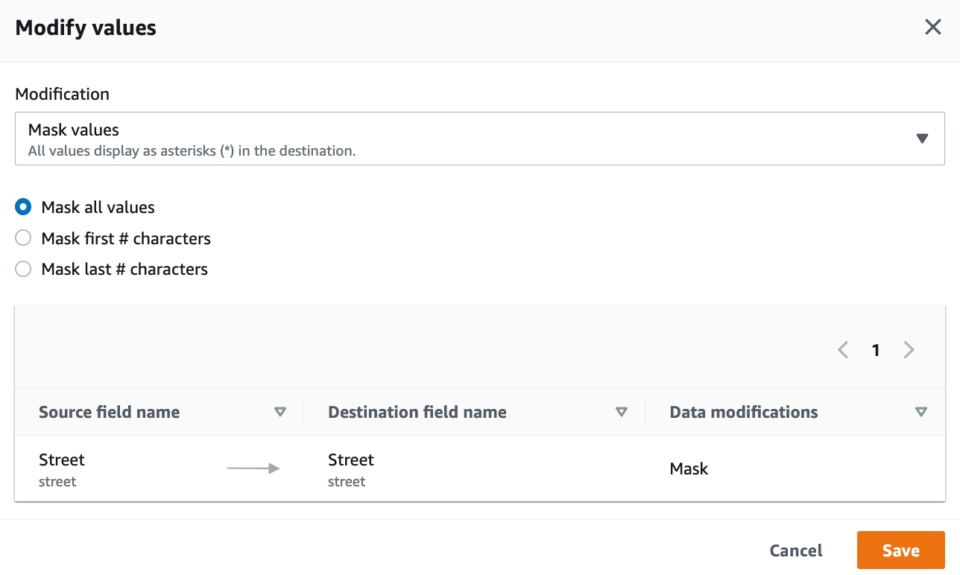
Task: Click the Source field name column header
Action: (109, 412)
